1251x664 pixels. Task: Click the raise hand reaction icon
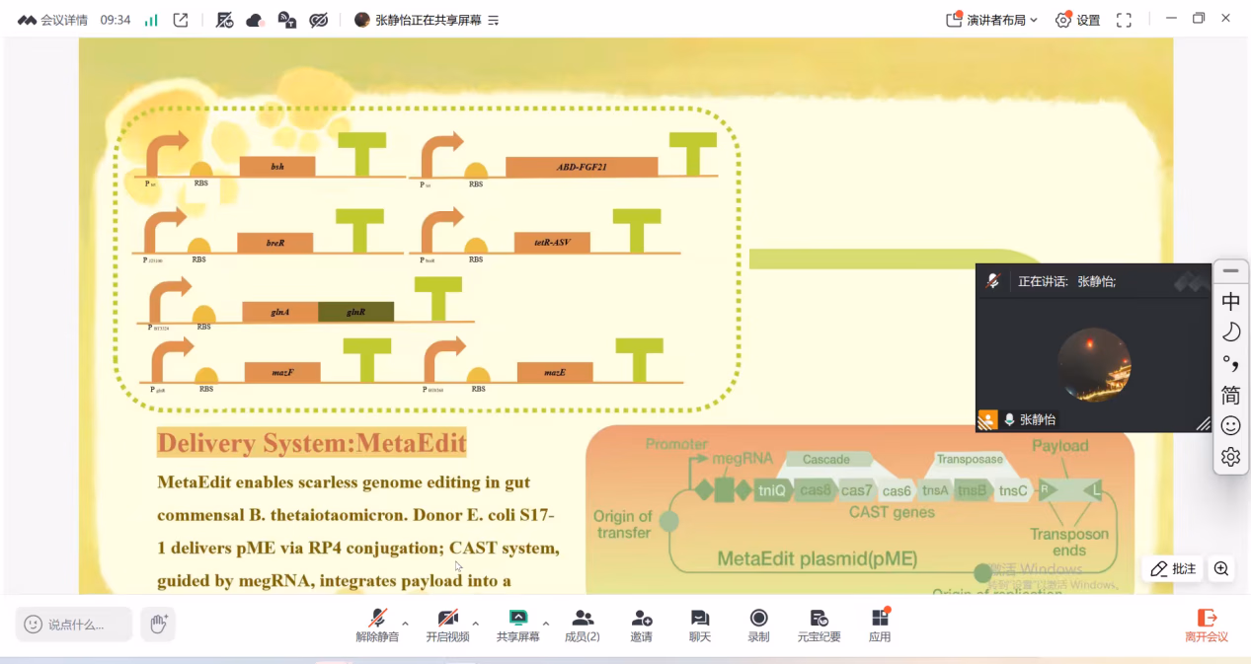(158, 625)
